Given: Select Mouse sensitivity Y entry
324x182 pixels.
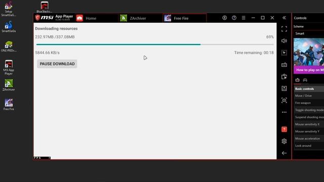Looking at the screenshot, I should point(309,131).
